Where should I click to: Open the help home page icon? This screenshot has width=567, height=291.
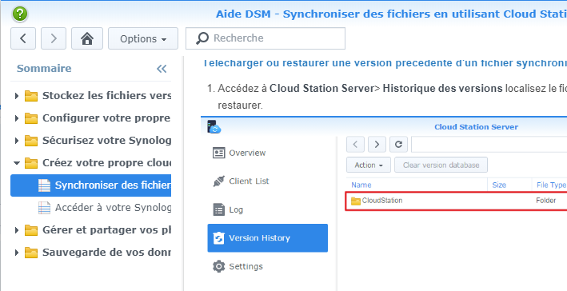point(87,38)
